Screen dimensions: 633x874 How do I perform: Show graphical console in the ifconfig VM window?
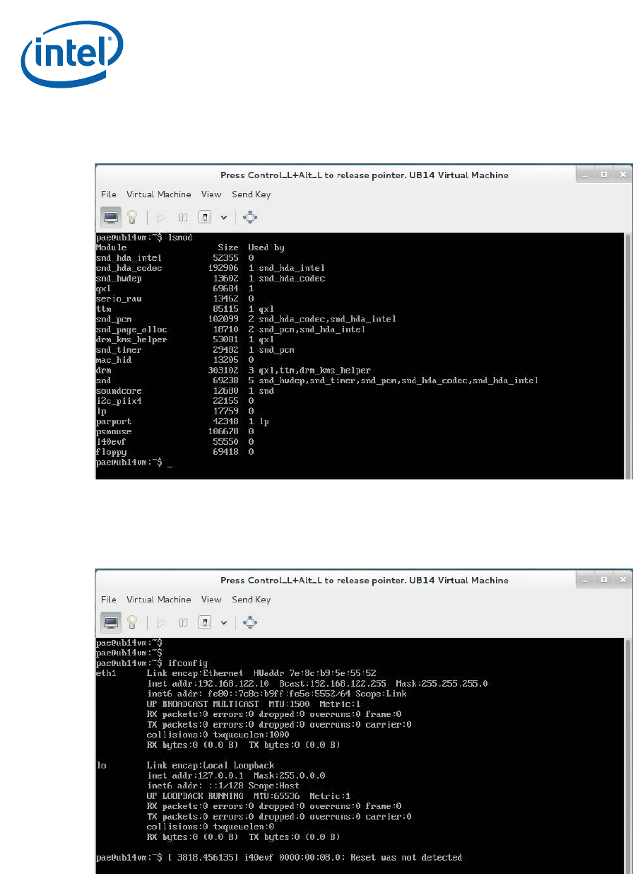click(112, 622)
